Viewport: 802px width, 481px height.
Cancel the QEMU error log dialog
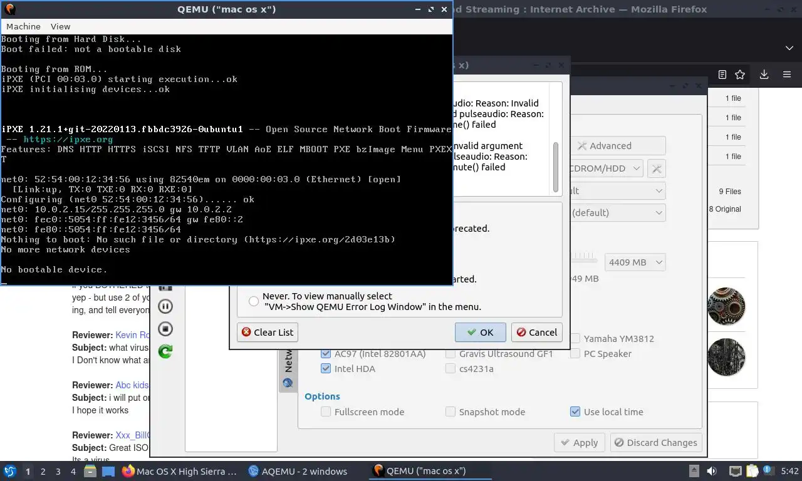[536, 333]
